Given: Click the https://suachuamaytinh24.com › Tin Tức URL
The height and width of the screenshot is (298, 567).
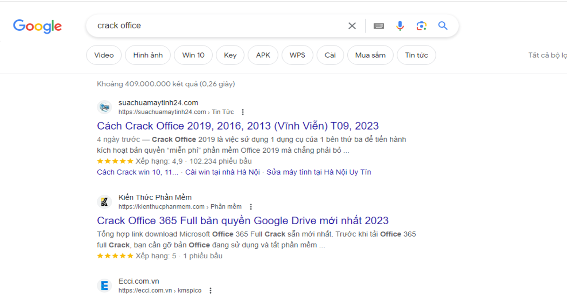Looking at the screenshot, I should tap(176, 112).
